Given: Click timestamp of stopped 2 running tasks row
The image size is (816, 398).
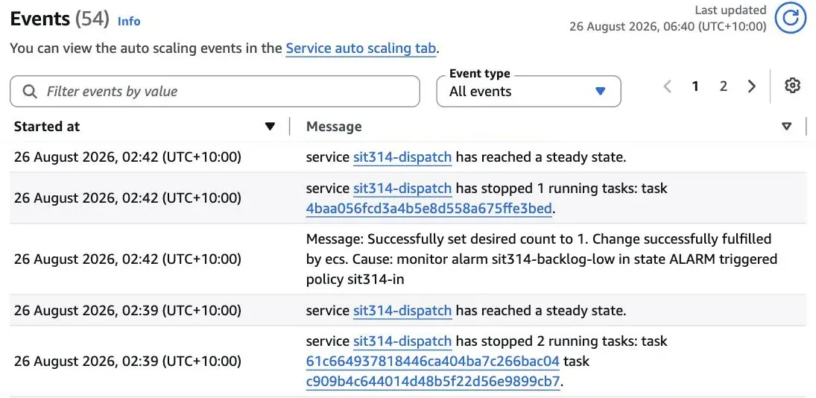Looking at the screenshot, I should [127, 361].
